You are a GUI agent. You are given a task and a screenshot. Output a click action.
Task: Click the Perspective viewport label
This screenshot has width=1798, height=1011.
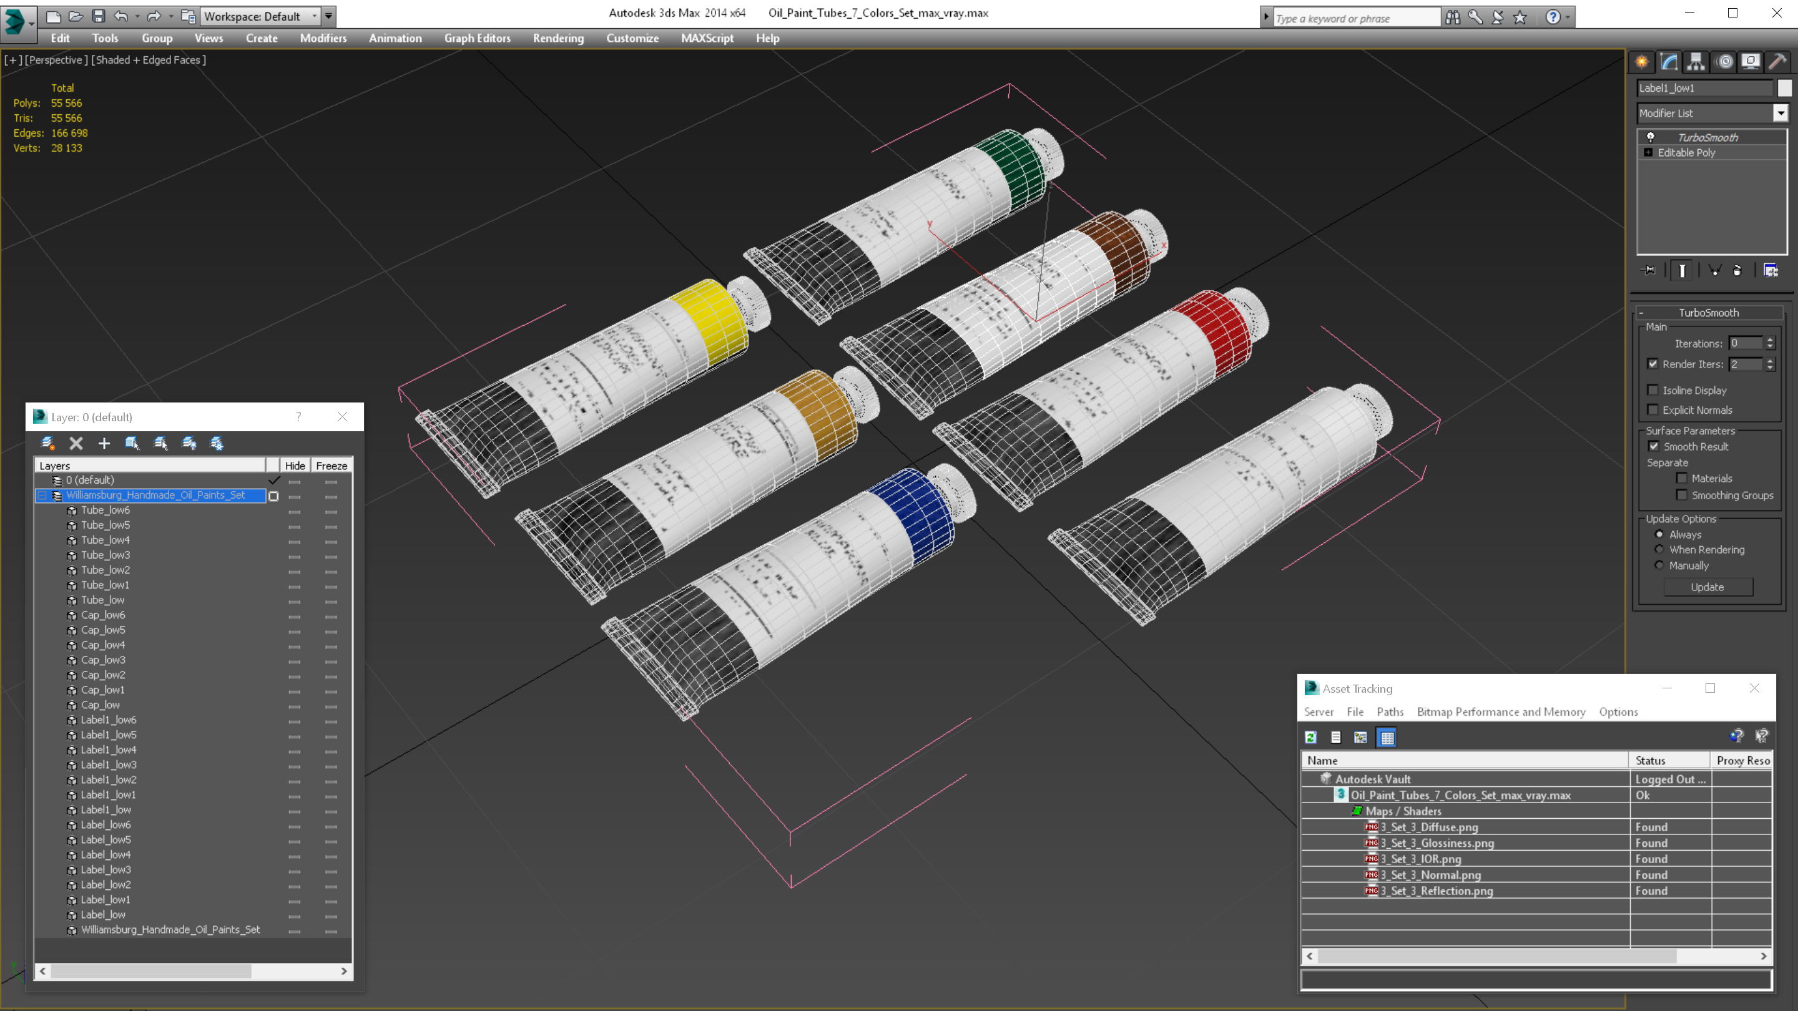[x=57, y=60]
